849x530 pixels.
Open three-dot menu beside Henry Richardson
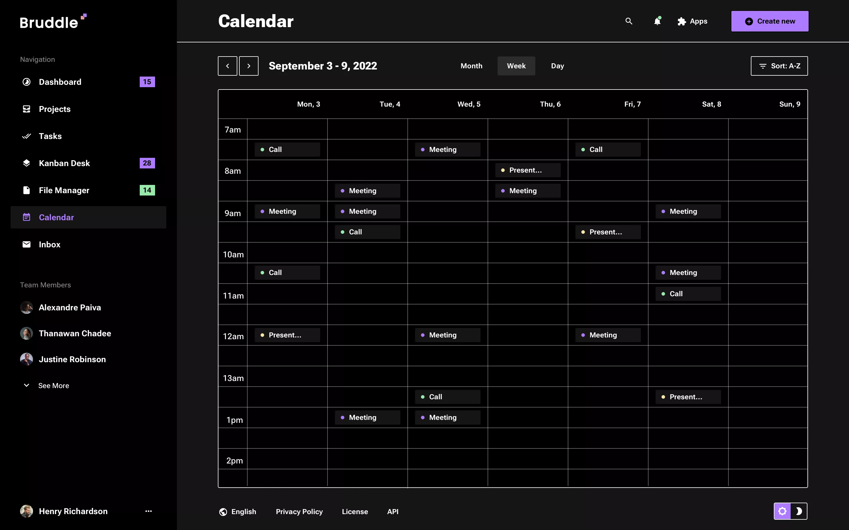(149, 511)
